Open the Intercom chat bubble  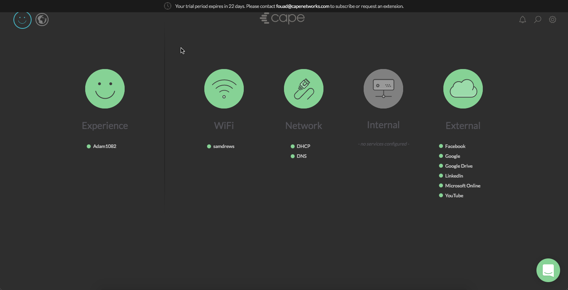click(x=548, y=270)
